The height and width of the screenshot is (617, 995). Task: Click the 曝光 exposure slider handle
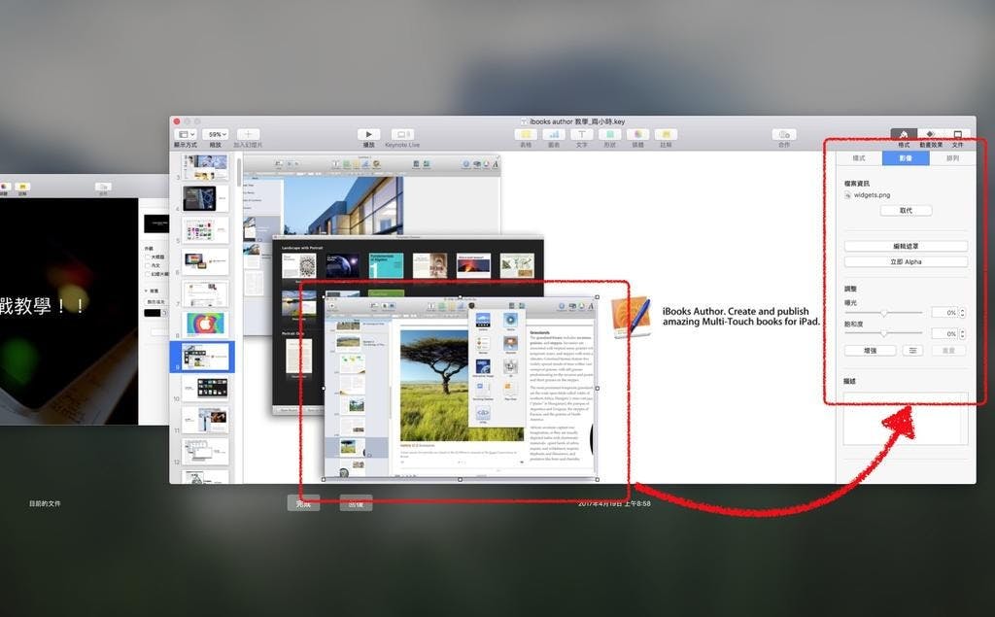pos(883,313)
